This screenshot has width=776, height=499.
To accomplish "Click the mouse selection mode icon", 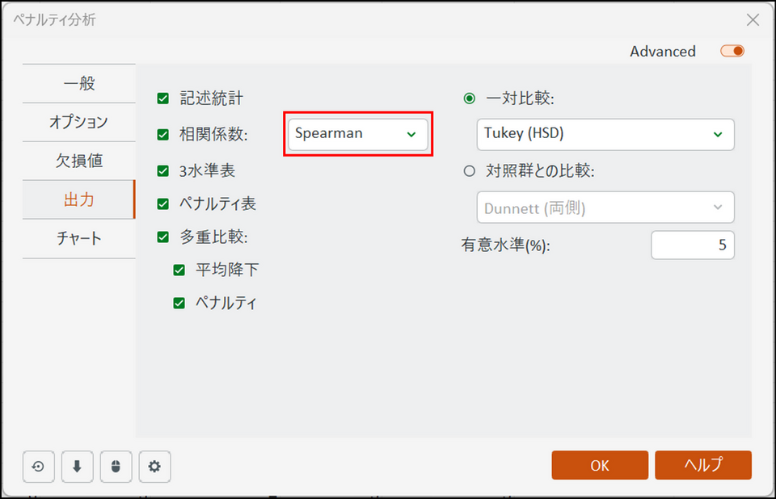I will click(116, 466).
